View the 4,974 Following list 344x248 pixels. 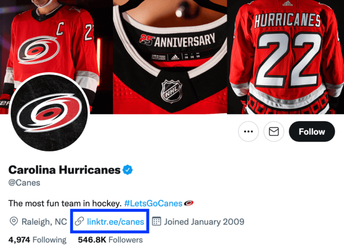(37, 240)
